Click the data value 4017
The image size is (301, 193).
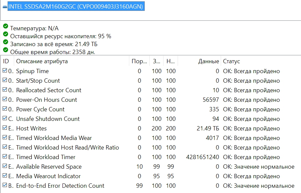pos(212,138)
